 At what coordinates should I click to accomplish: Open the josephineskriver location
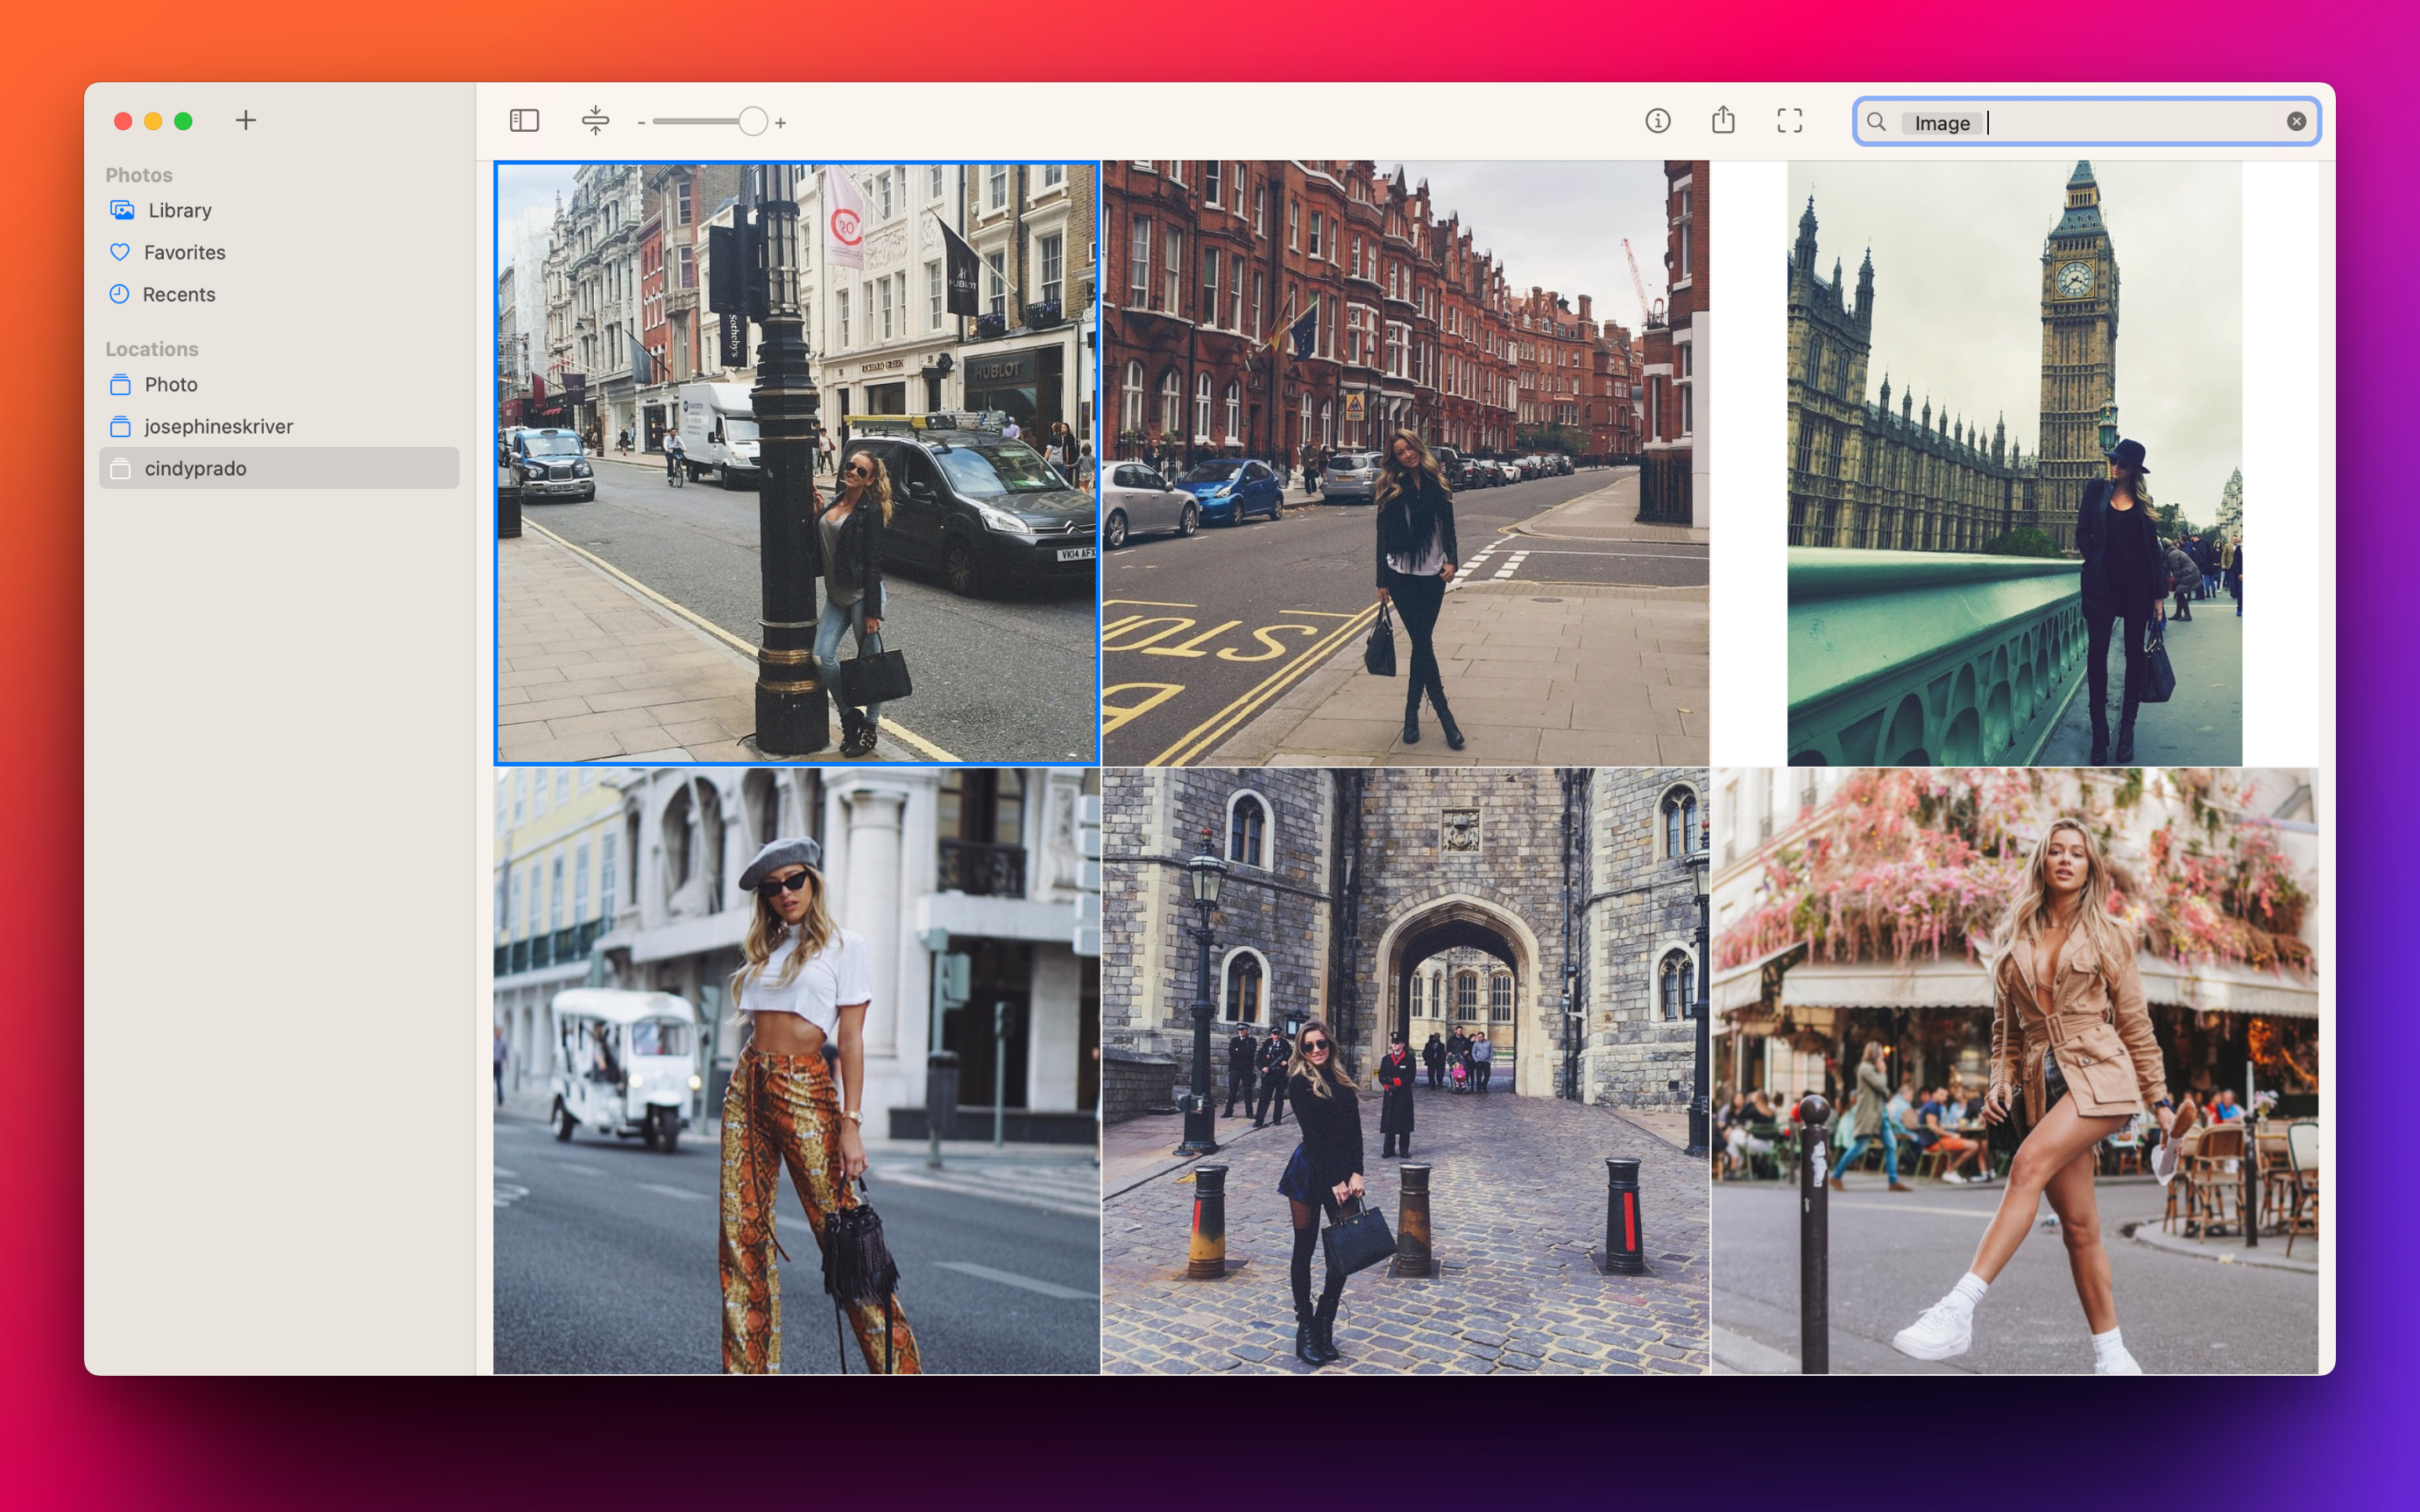click(219, 426)
